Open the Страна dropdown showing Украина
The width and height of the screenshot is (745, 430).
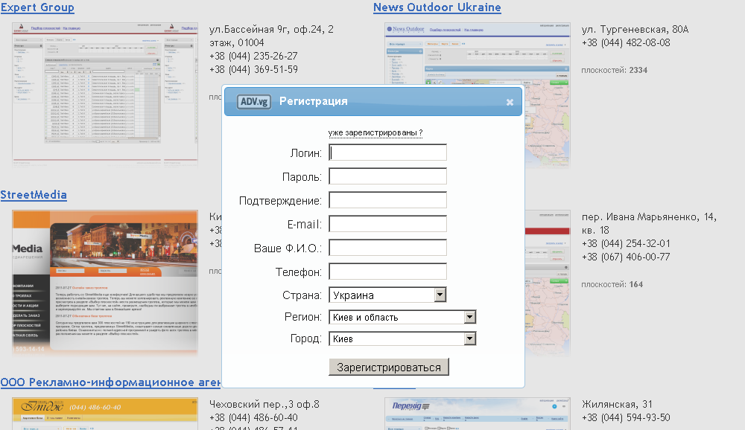click(387, 295)
